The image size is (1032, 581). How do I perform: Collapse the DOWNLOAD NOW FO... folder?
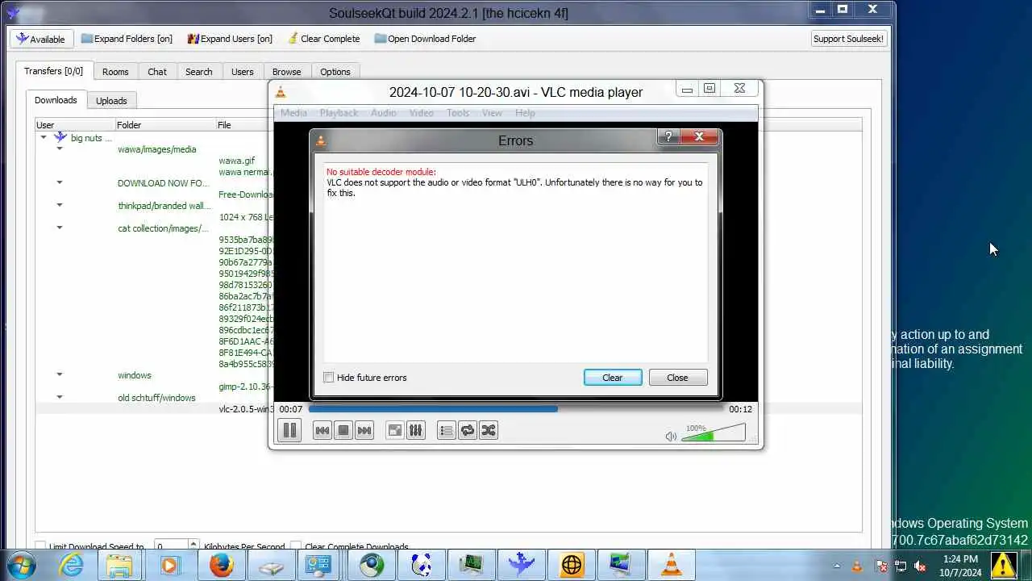59,183
